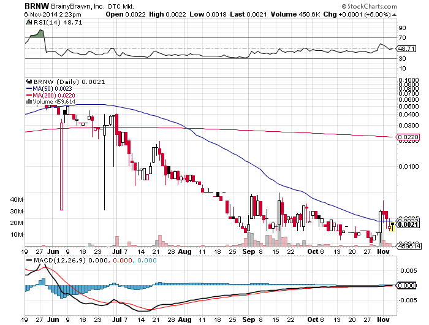
Task: Click the black MACD legend line
Action: [x=29, y=260]
